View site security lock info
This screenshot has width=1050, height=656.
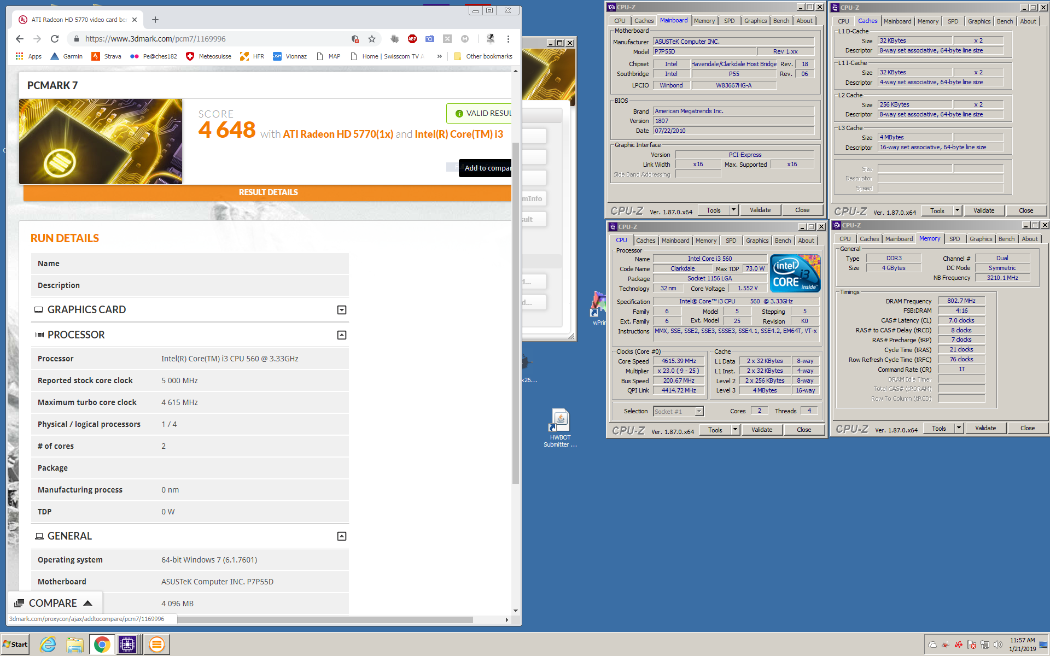76,39
